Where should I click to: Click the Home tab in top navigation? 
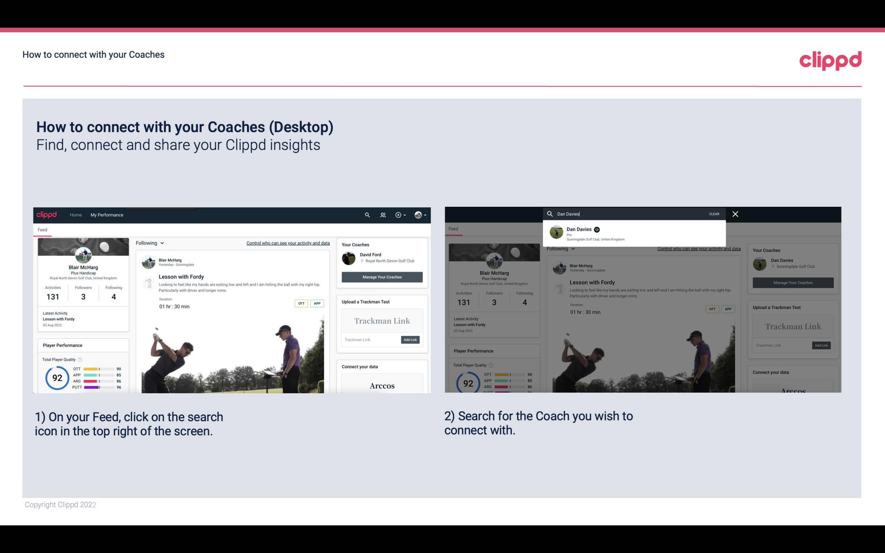tap(76, 215)
